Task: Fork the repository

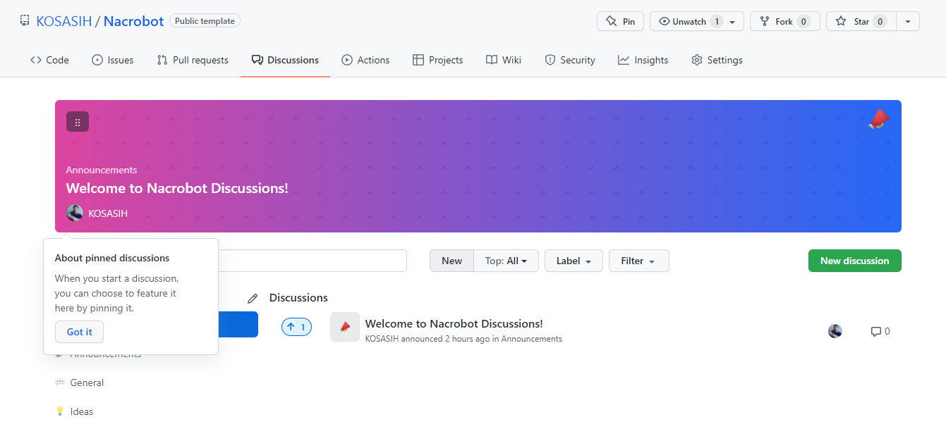Action: [x=784, y=22]
